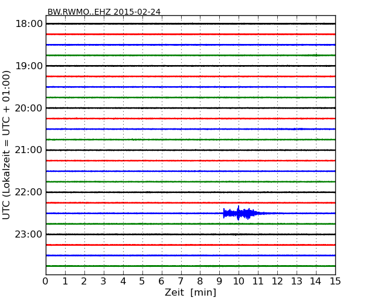The width and height of the screenshot is (381, 305).
Task: Click the plot title BW.RWMO..EHZ 2015-02-24
Action: point(104,12)
